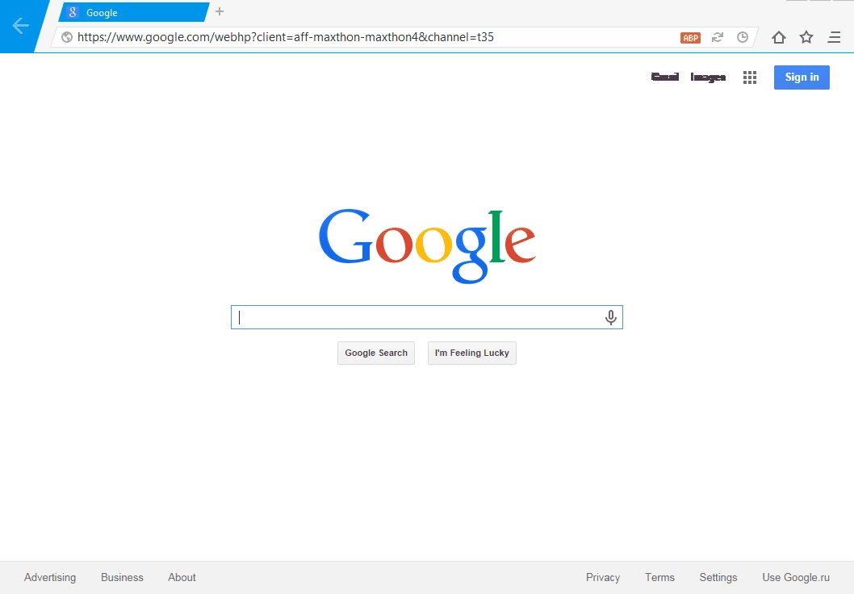Viewport: 854px width, 594px height.
Task: Bookmark page with star icon
Action: (x=806, y=37)
